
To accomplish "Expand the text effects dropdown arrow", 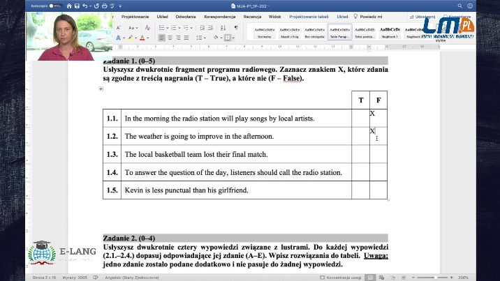I will (124, 38).
